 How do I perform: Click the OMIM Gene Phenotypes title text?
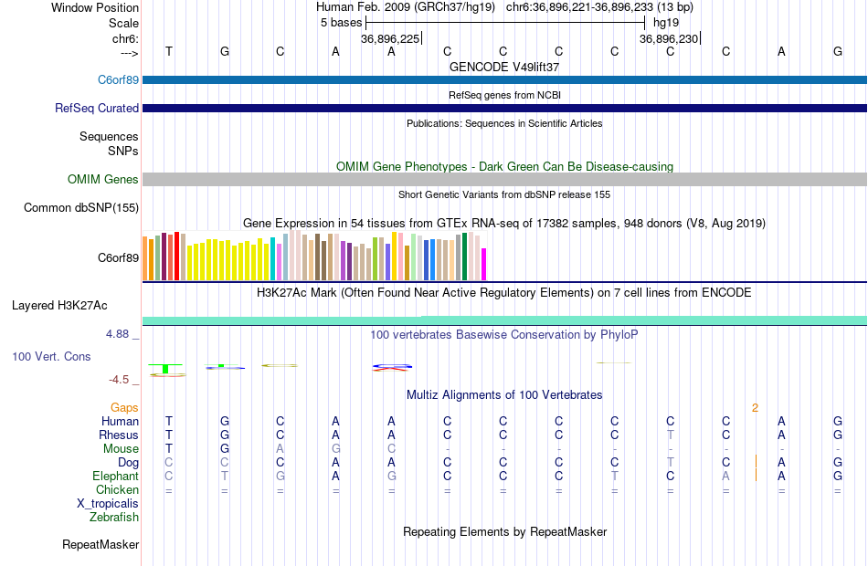[x=504, y=166]
